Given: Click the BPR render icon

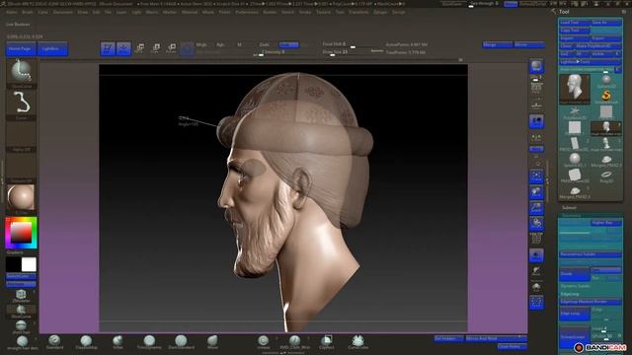Looking at the screenshot, I should pyautogui.click(x=536, y=66).
